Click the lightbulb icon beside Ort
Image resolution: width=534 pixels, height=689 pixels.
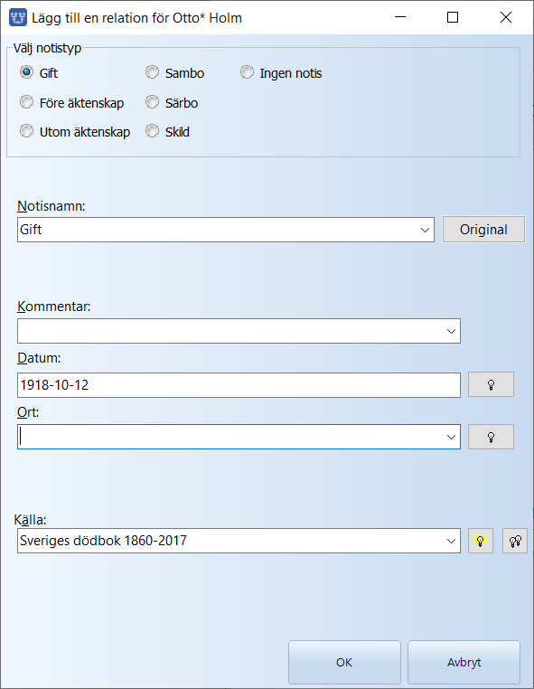[x=491, y=438]
